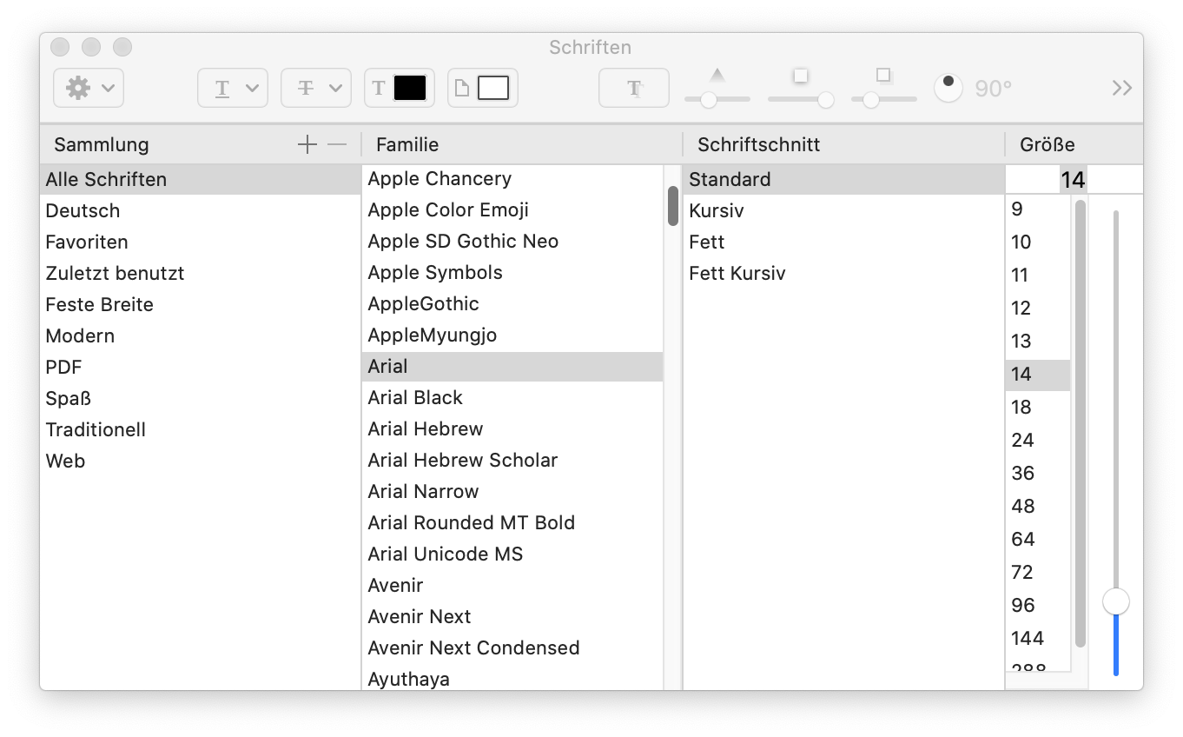Viewport: 1183px width, 737px height.
Task: Click the font size input field
Action: (1074, 180)
